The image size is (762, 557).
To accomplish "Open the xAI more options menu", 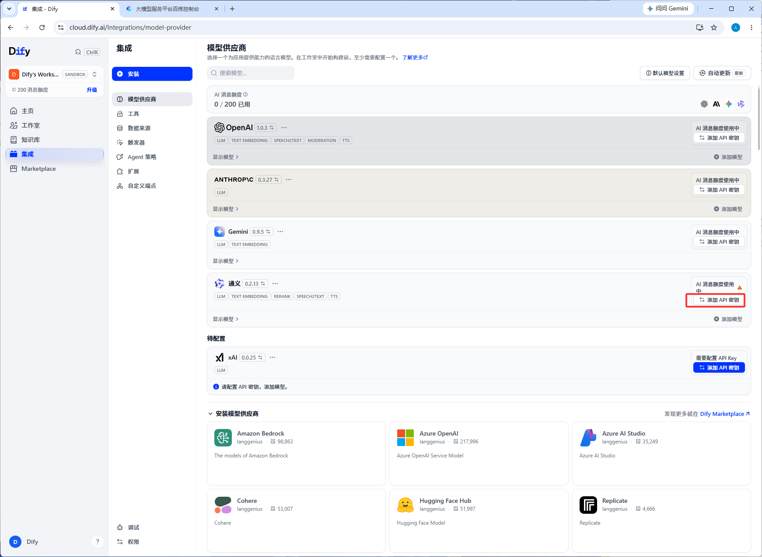I will point(273,357).
